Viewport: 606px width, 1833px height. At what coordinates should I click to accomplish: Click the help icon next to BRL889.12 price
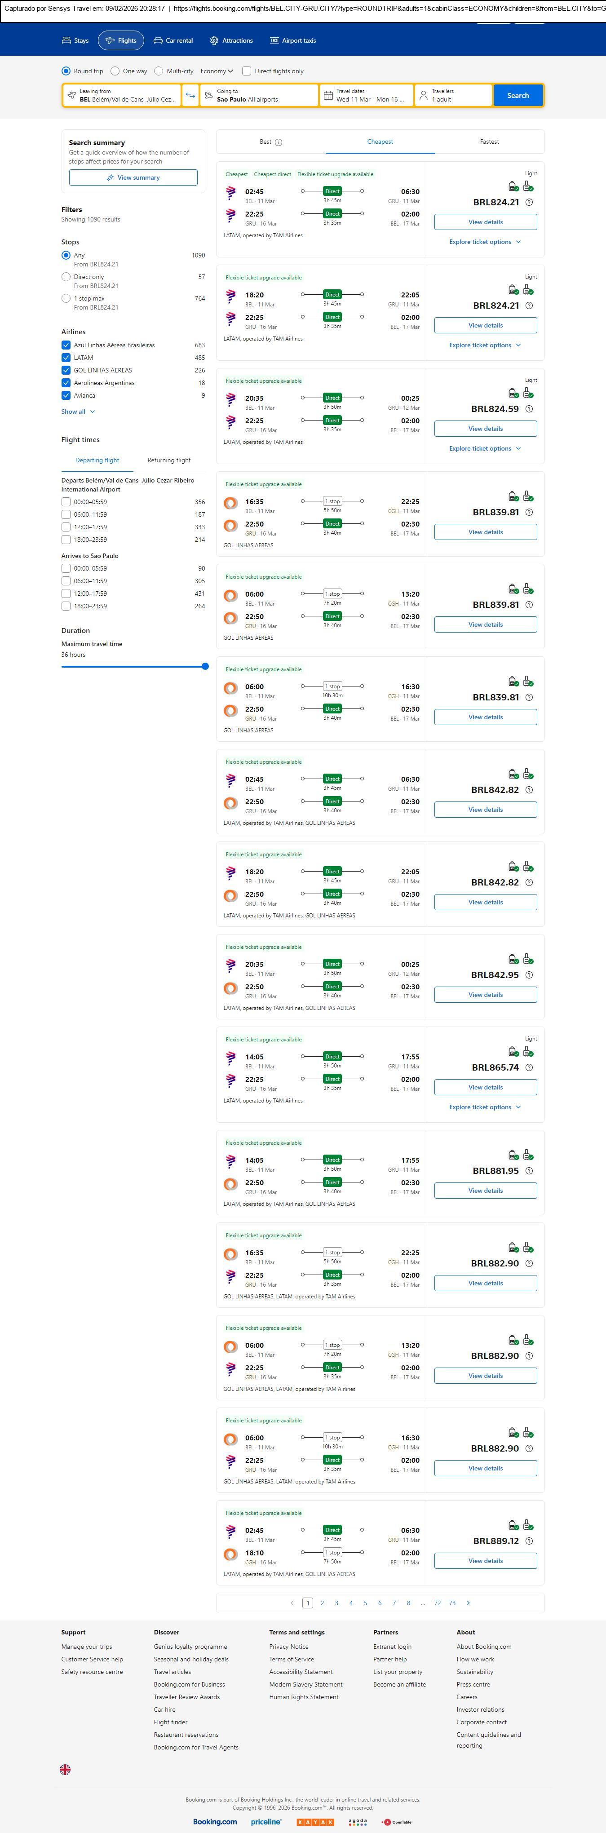[x=528, y=1541]
